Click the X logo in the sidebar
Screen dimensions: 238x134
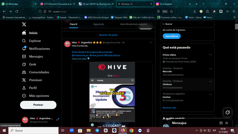[24, 24]
